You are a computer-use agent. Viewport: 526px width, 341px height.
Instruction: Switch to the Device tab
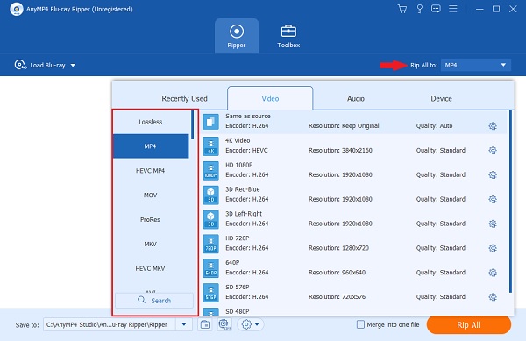click(x=441, y=98)
